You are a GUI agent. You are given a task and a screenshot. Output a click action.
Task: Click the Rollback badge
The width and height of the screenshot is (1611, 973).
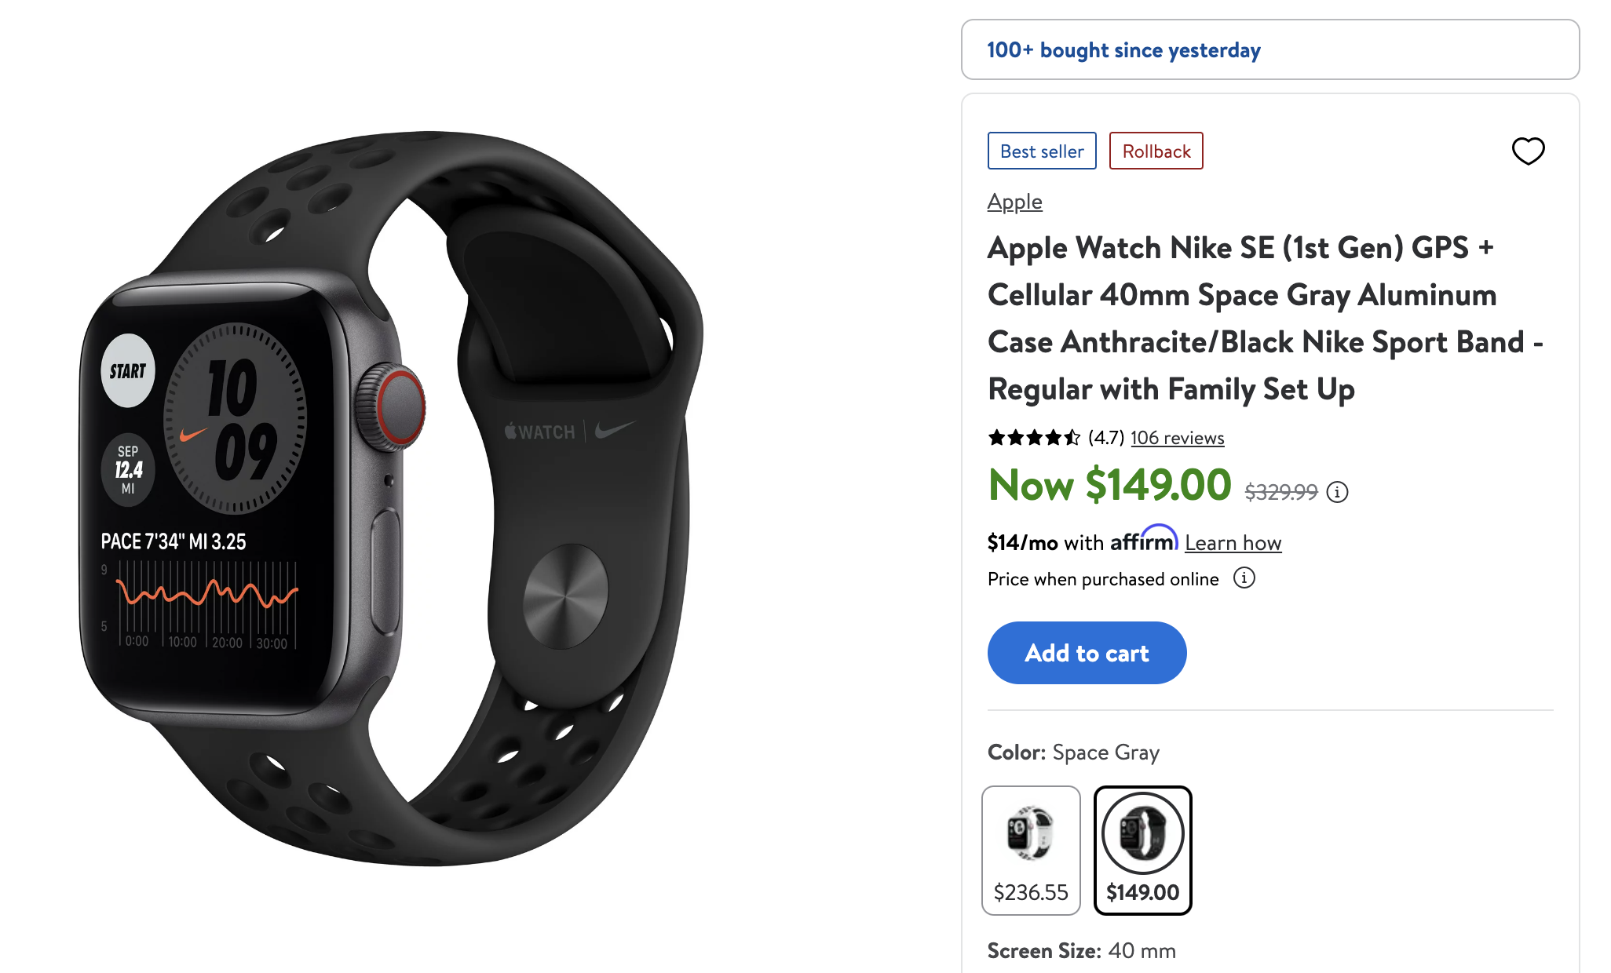pos(1156,151)
